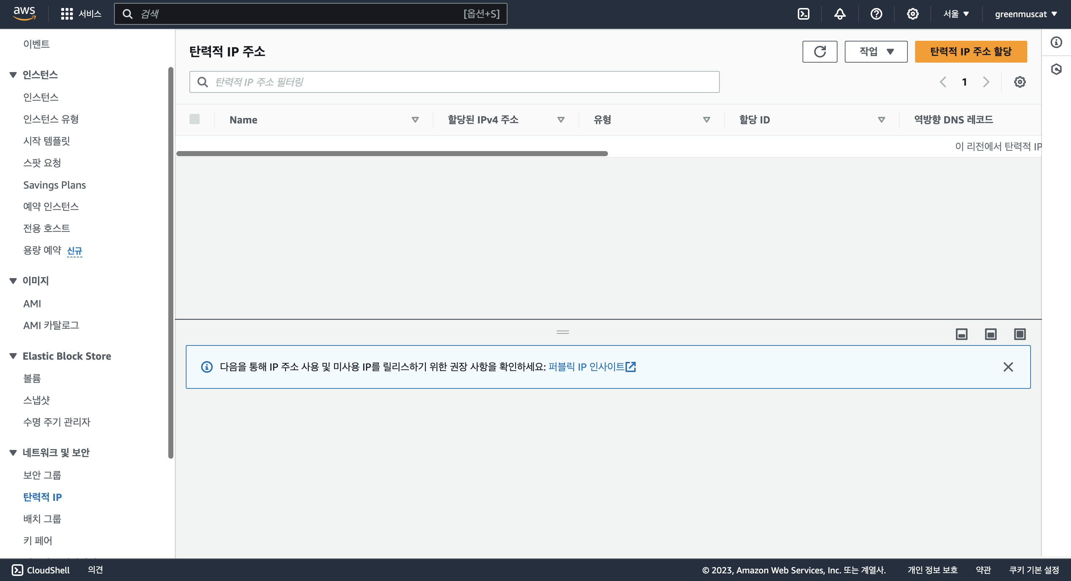This screenshot has height=581, width=1071.
Task: Go to previous page of results
Action: (943, 82)
